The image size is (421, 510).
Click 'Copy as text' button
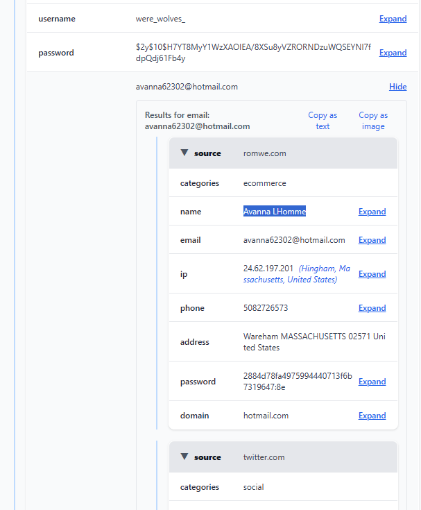coord(323,121)
